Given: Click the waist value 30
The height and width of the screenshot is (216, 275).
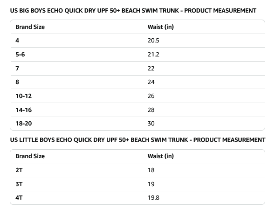Looking at the screenshot, I should coord(151,124).
